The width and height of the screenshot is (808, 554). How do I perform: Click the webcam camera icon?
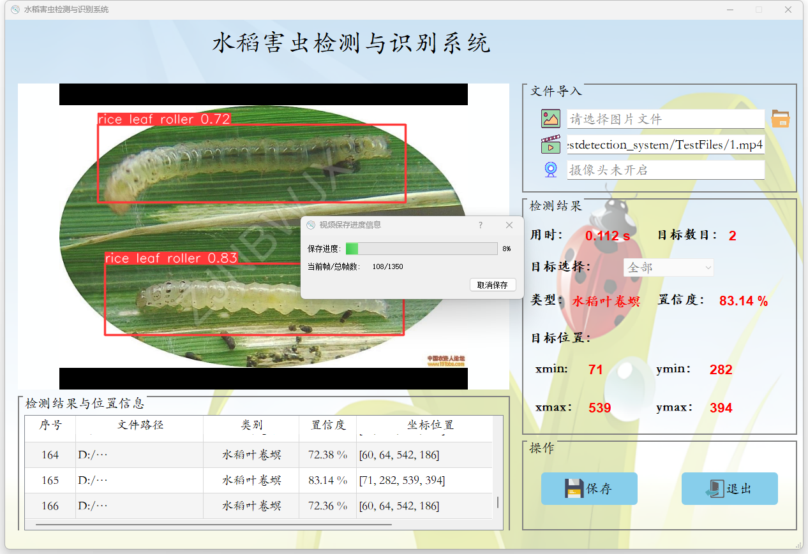(x=550, y=170)
